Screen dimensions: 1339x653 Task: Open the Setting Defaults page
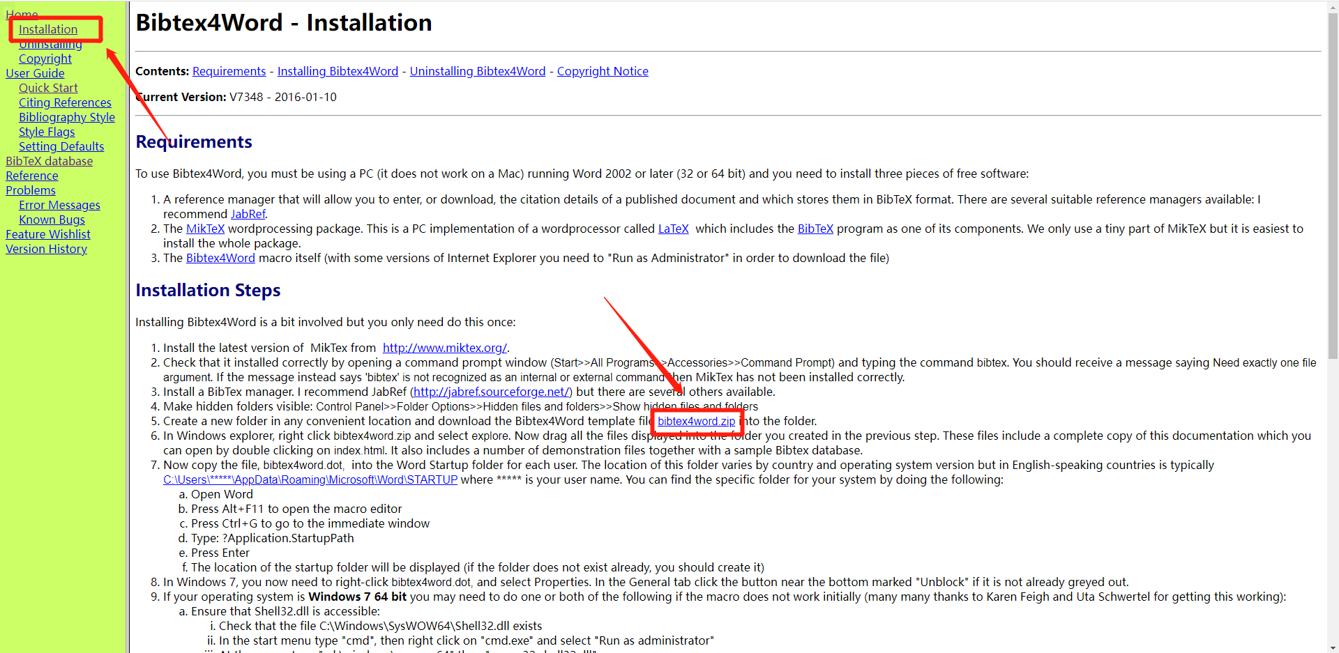tap(61, 146)
